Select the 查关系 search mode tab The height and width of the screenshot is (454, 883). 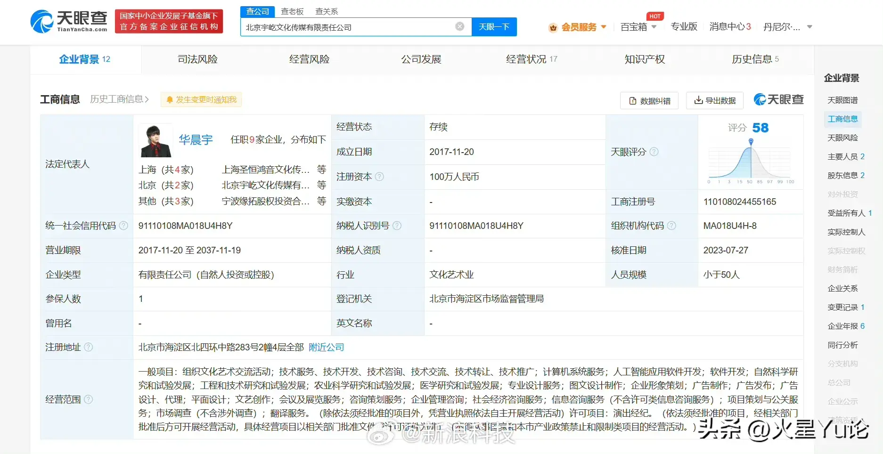327,11
